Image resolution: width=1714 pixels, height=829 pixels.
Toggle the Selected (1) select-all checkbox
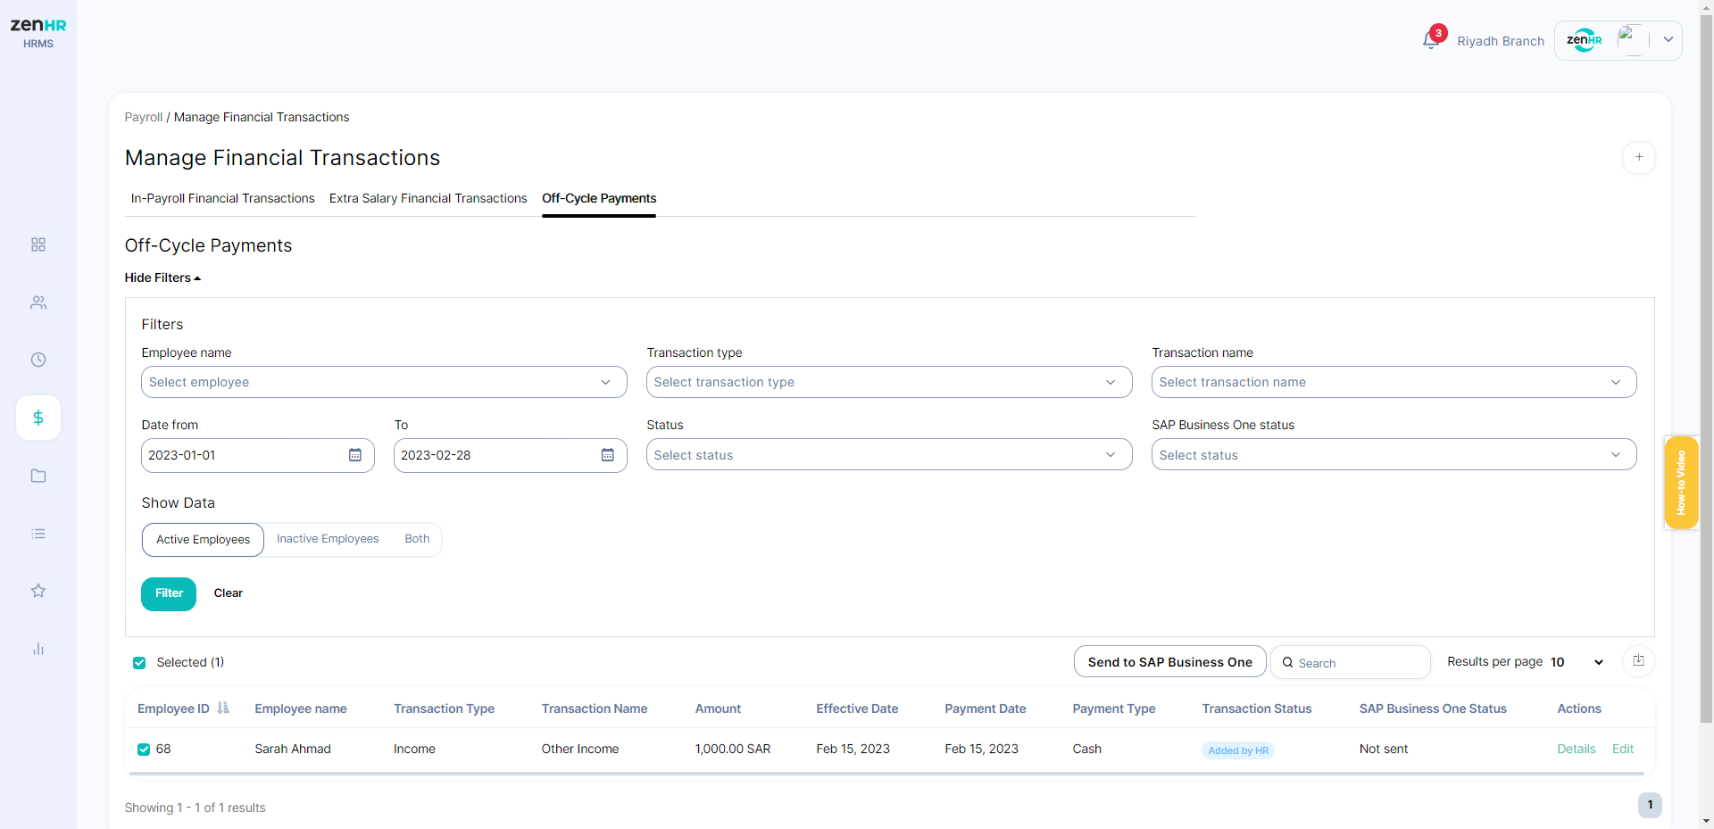coord(139,662)
